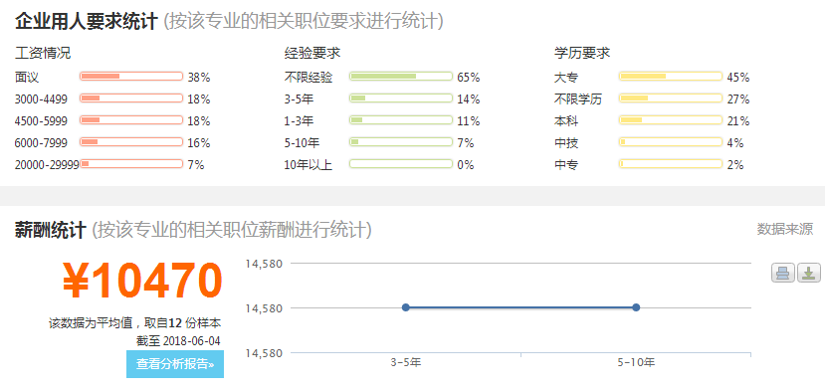Screen dimensions: 825x392
Task: Click the 3-5年 x-axis label
Action: click(x=406, y=363)
